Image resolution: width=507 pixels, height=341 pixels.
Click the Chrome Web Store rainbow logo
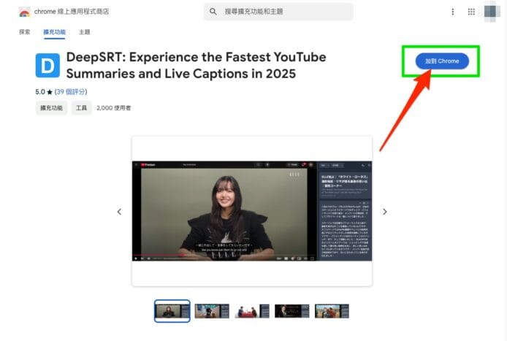[24, 12]
